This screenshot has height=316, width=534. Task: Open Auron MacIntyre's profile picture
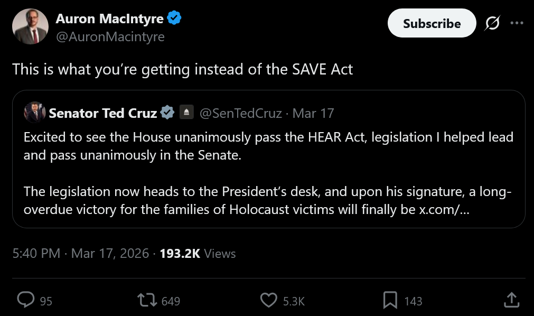tap(30, 26)
